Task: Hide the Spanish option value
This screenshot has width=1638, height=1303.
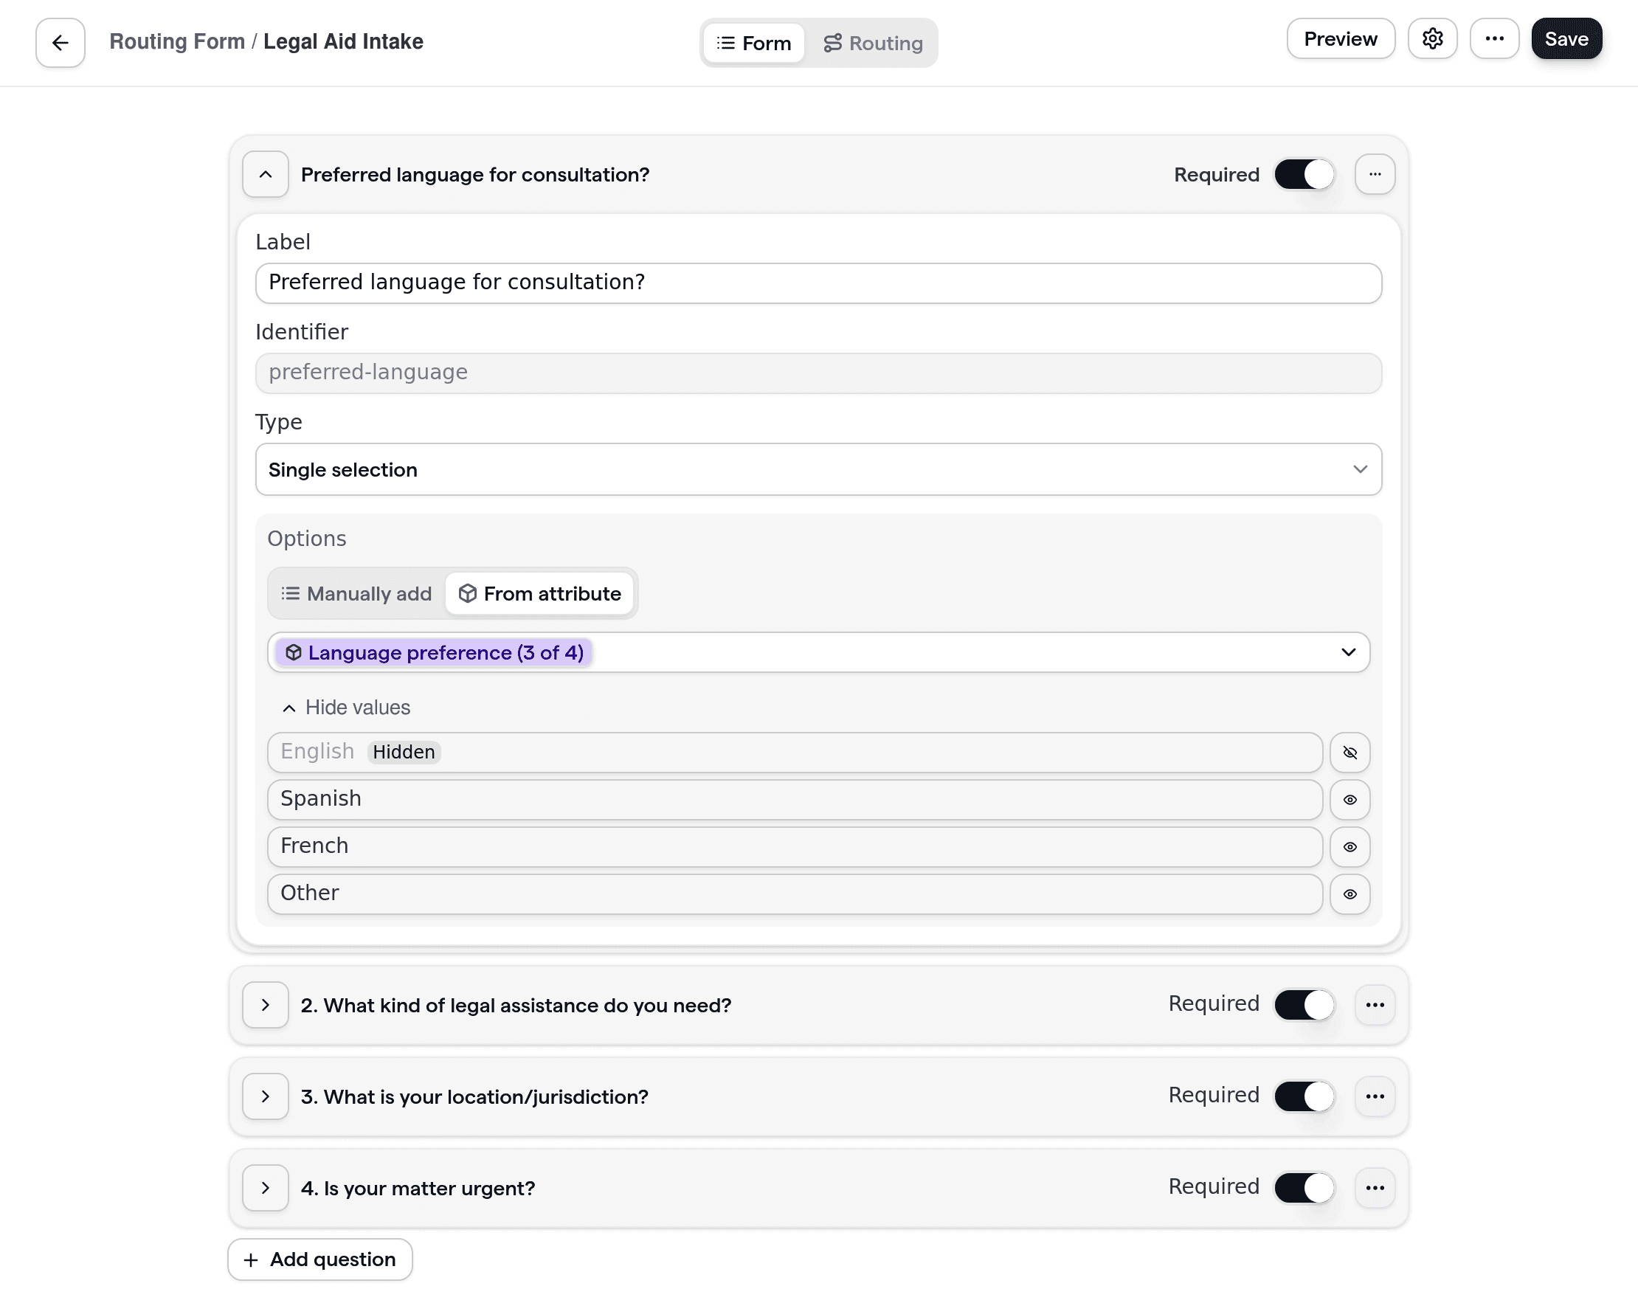Action: 1350,799
